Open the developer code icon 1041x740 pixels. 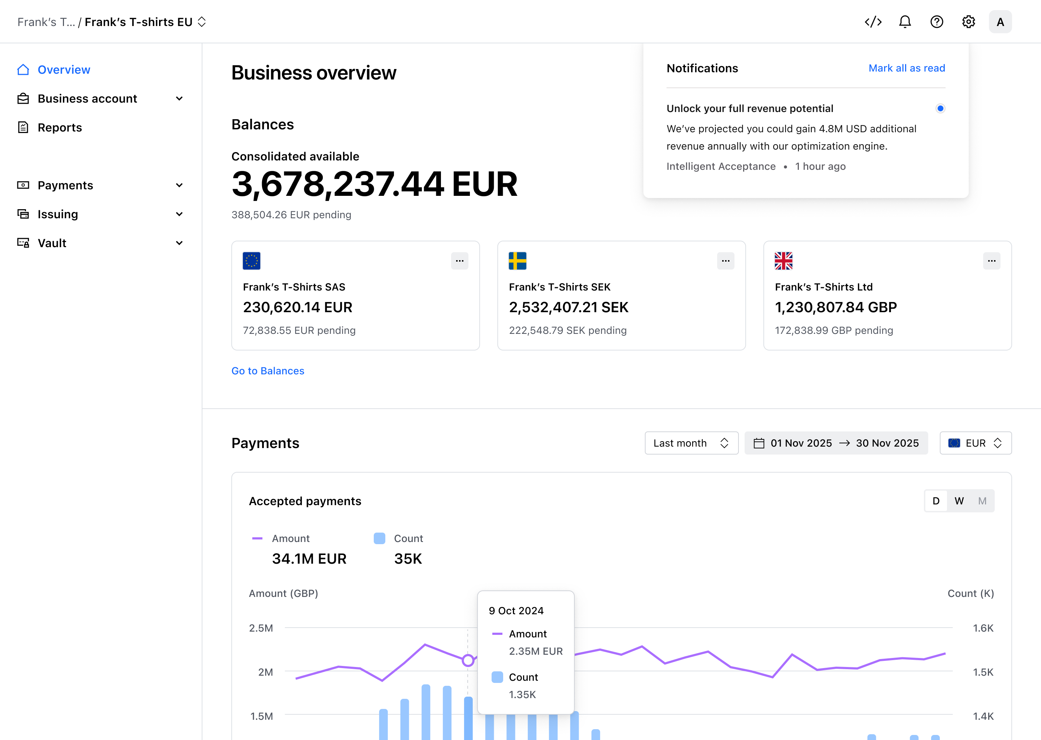(x=873, y=22)
